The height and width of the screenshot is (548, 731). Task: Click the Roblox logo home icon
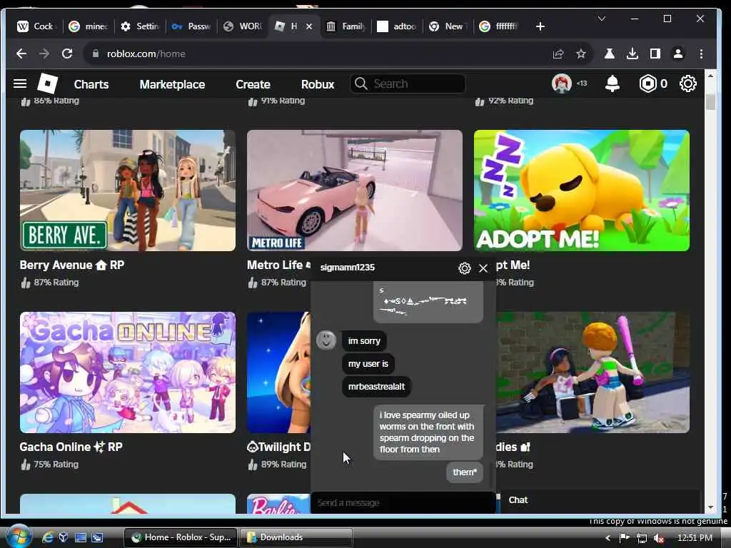click(x=48, y=84)
